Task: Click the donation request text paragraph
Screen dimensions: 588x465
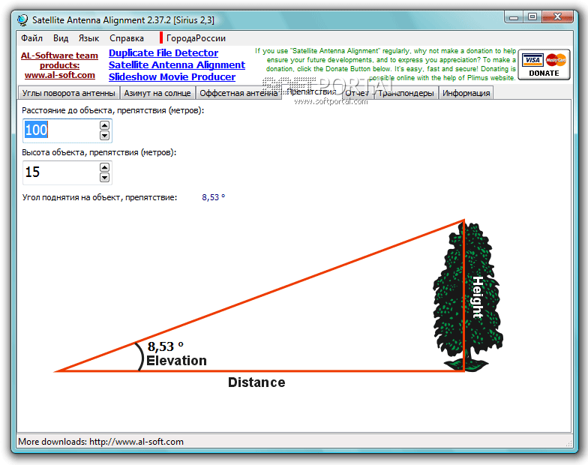Action: (x=385, y=64)
